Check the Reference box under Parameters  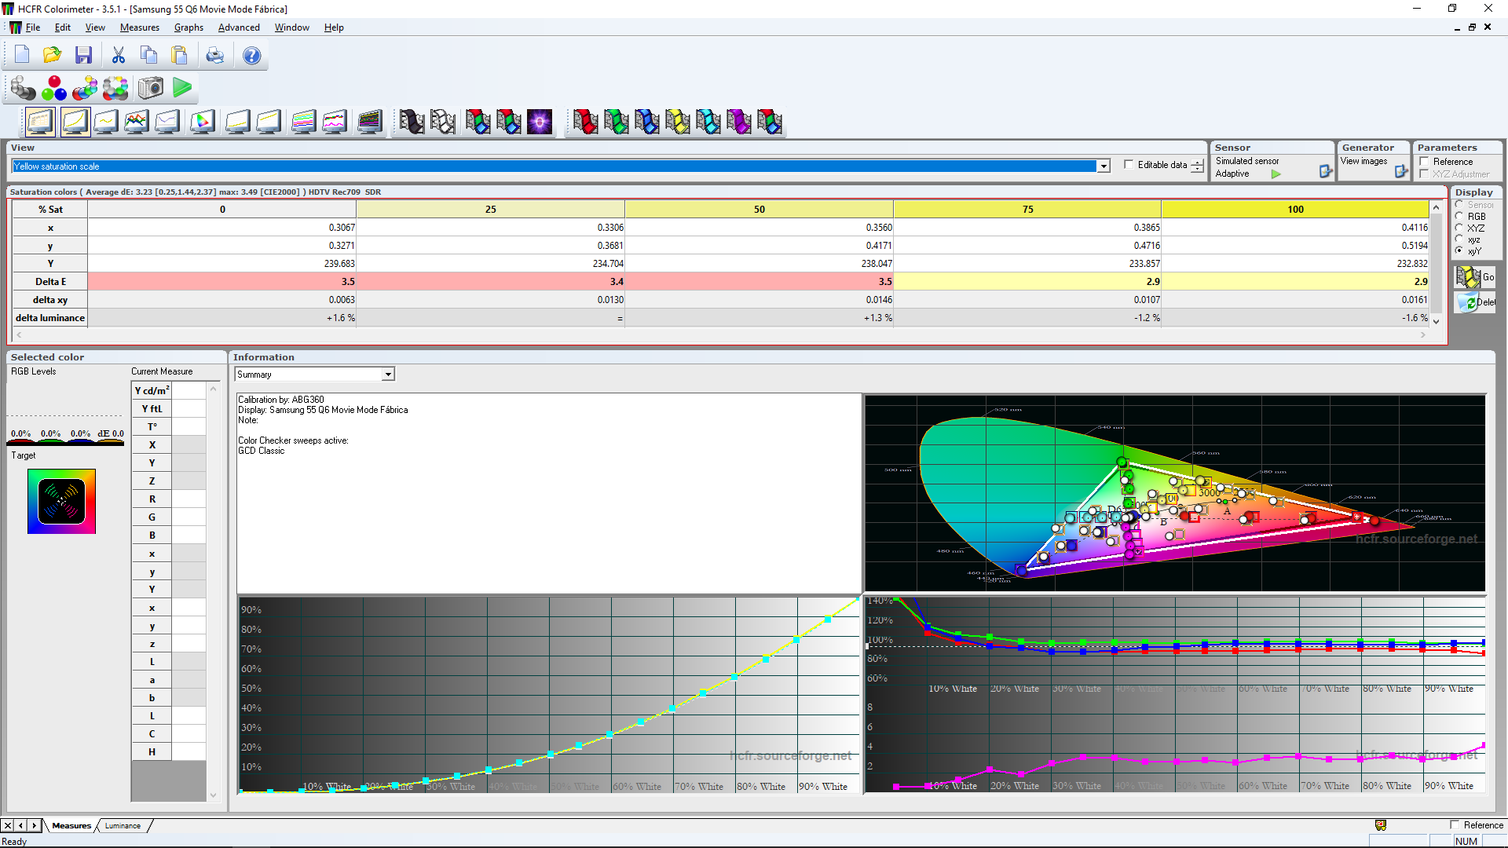pyautogui.click(x=1424, y=162)
